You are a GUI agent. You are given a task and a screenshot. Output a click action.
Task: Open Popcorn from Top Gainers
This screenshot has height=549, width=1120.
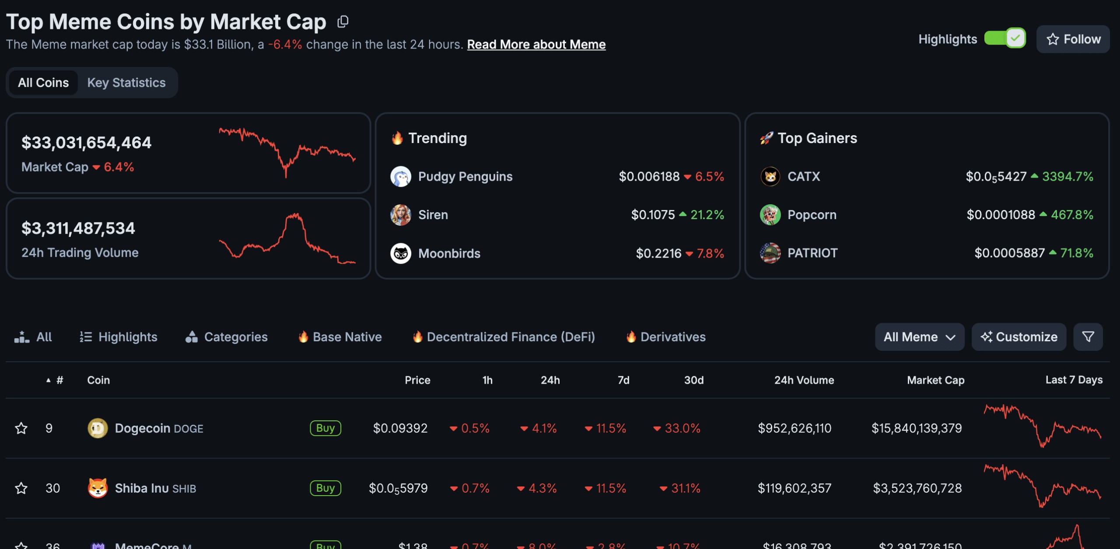pos(812,215)
